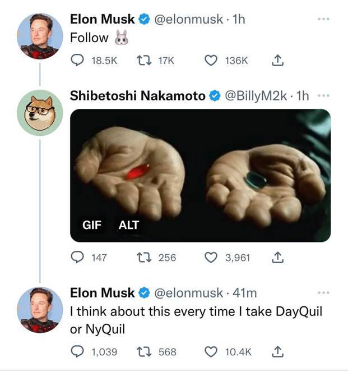Open more options on Shibetoshi Nakamoto's tweet
The image size is (348, 371).
coord(323,96)
